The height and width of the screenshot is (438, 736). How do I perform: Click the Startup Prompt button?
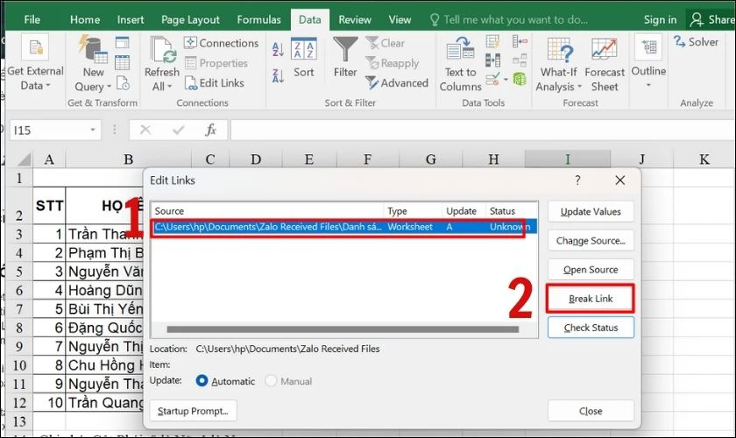[x=193, y=411]
